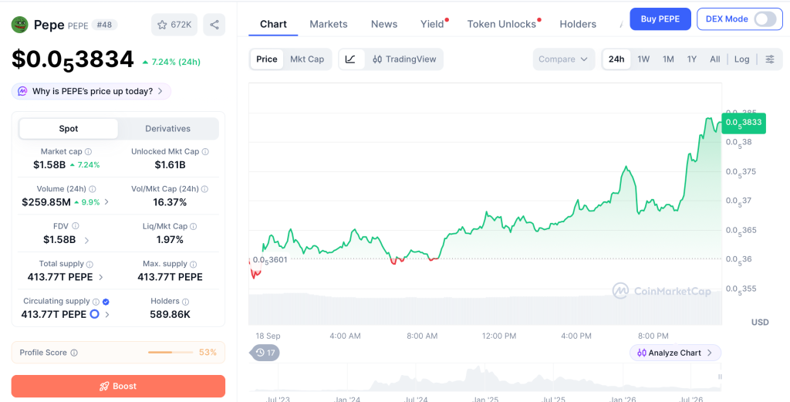This screenshot has height=402, width=790.
Task: Toggle DEX Mode switch
Action: point(765,19)
